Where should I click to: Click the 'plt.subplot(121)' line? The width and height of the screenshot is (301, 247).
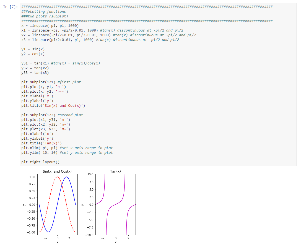coord(51,82)
